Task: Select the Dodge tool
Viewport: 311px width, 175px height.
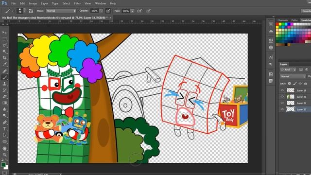Action: coord(4,116)
